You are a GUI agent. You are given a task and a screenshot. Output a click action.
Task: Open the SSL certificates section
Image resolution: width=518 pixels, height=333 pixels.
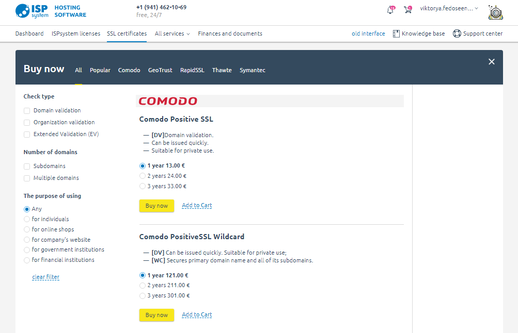pyautogui.click(x=127, y=34)
